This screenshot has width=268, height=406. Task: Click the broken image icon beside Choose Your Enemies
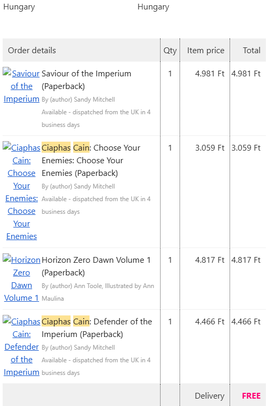pos(7,145)
